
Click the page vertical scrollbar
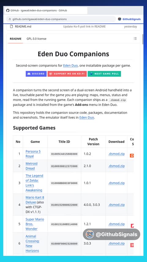click(x=142, y=39)
